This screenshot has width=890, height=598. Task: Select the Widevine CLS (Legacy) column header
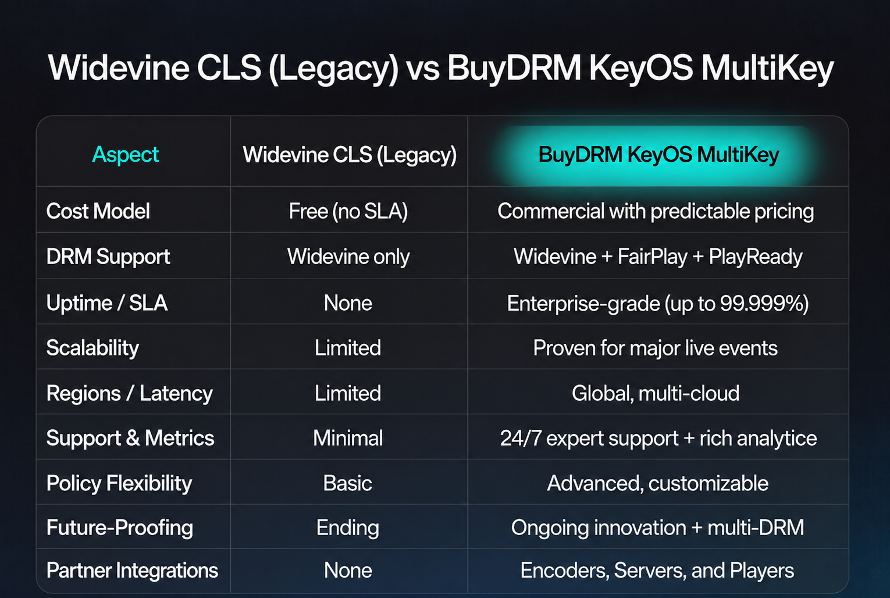[x=350, y=155]
